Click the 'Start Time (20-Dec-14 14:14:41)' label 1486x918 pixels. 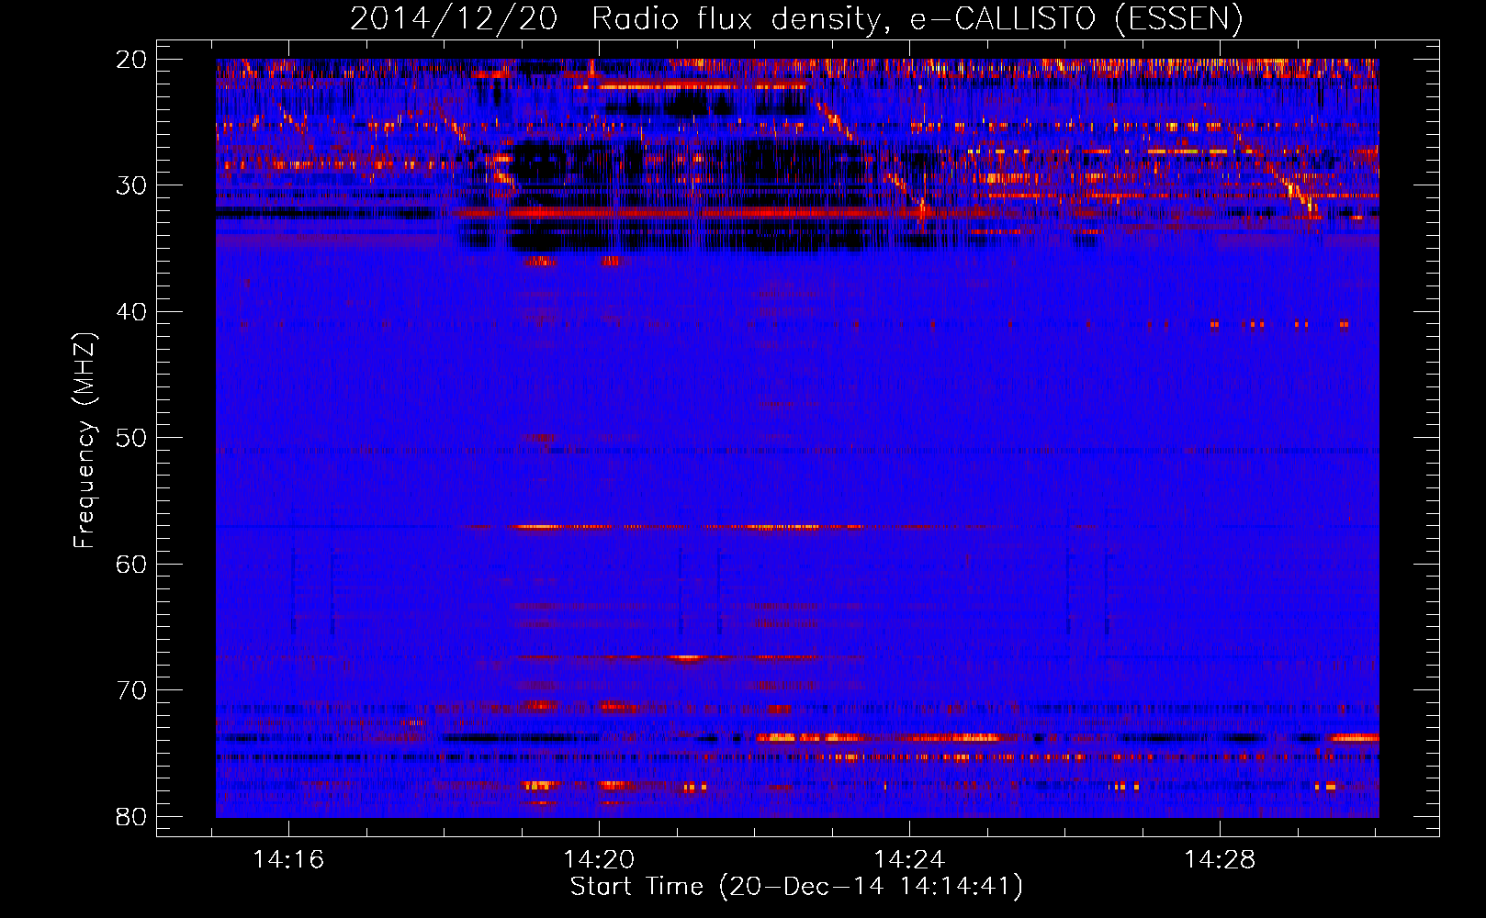pyautogui.click(x=796, y=888)
